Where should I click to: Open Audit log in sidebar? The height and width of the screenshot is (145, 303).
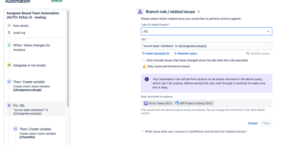click(x=19, y=33)
